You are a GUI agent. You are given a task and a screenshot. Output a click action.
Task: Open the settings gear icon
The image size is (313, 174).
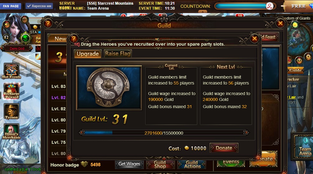(x=308, y=57)
